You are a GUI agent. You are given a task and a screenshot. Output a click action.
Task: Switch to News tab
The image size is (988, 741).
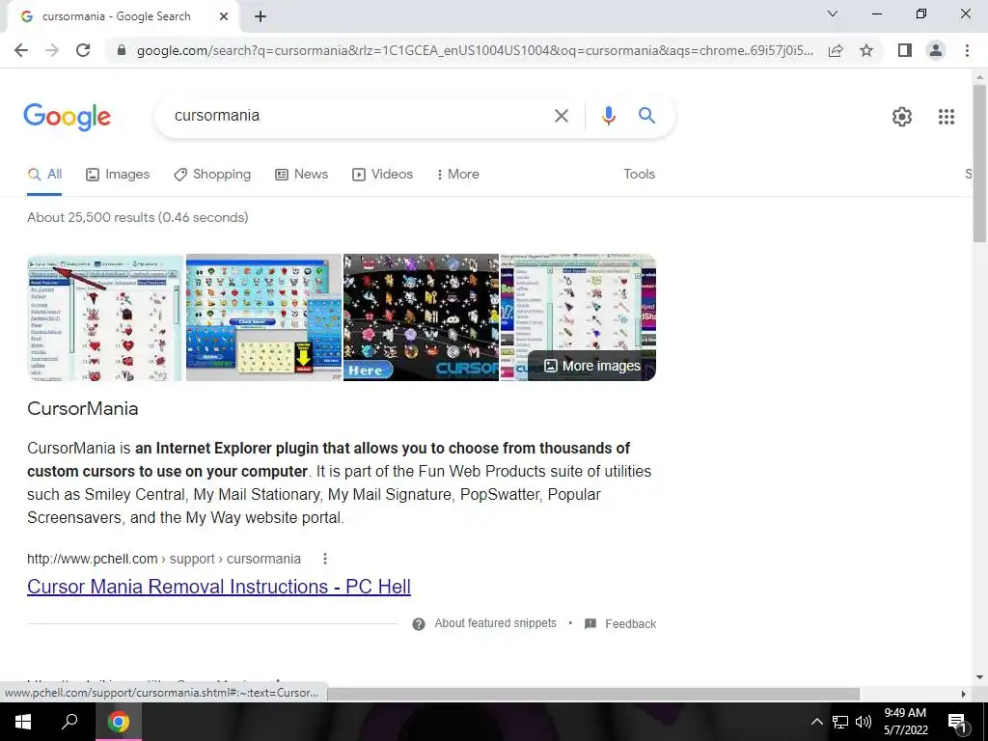(302, 175)
